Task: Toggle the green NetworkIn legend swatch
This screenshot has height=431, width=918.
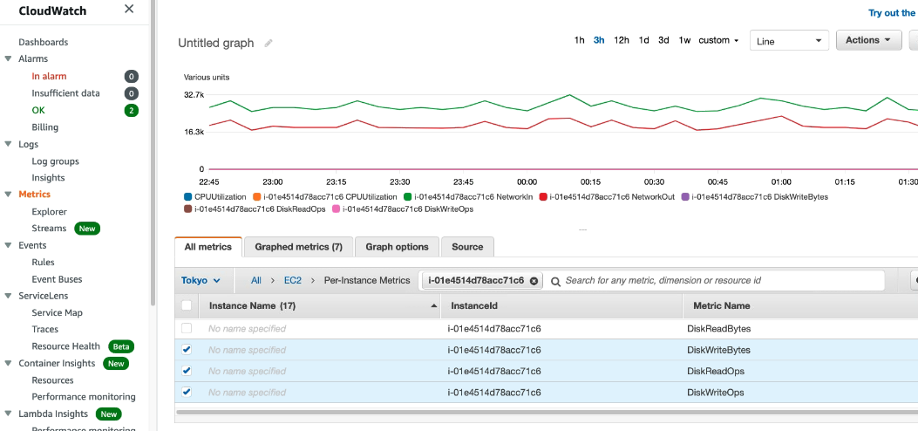Action: point(407,197)
